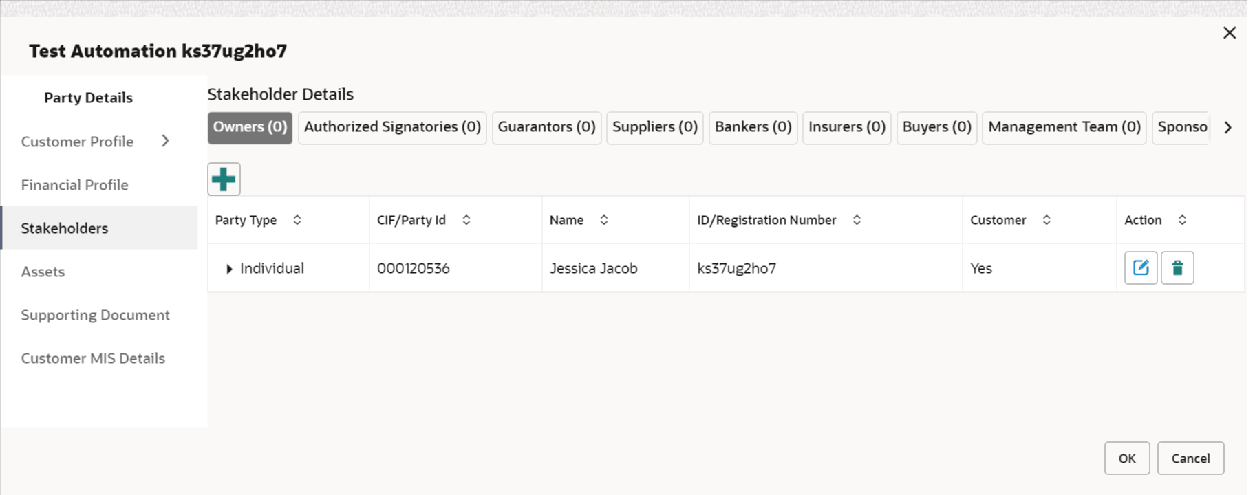Viewport: 1255px width, 495px height.
Task: Click the green plus add stakeholder icon
Action: tap(224, 179)
